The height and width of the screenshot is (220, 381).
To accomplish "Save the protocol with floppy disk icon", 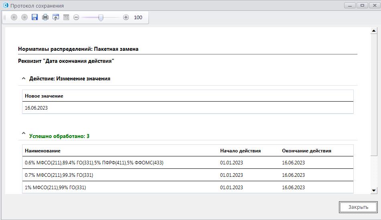I will [35, 17].
